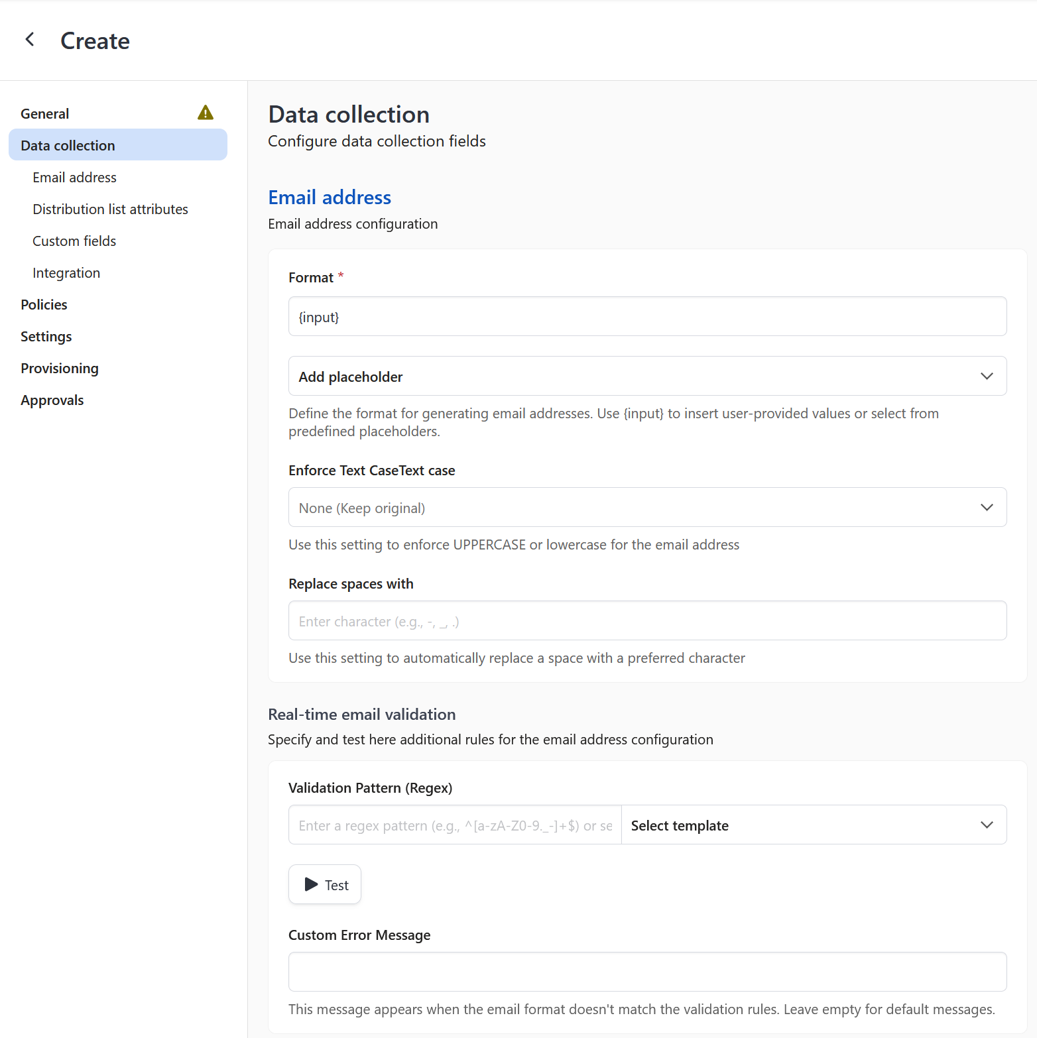Select the Distribution list attributes subsection
Image resolution: width=1037 pixels, height=1038 pixels.
pyautogui.click(x=110, y=209)
